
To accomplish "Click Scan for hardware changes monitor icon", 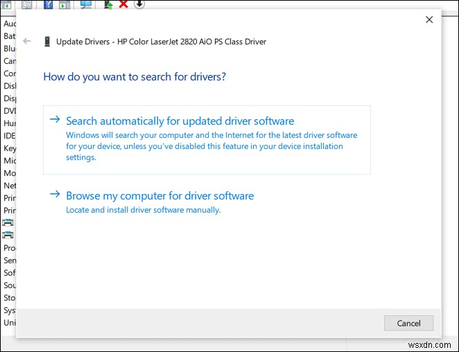I will (x=86, y=4).
